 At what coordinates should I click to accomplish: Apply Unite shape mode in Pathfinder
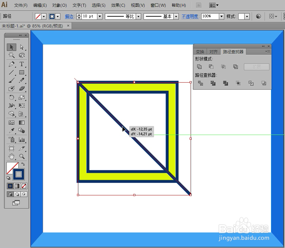[199, 67]
